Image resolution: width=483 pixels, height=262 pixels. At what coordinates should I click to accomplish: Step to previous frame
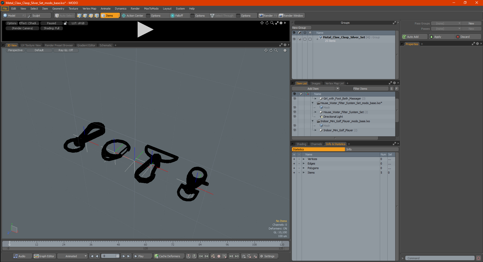click(97, 256)
